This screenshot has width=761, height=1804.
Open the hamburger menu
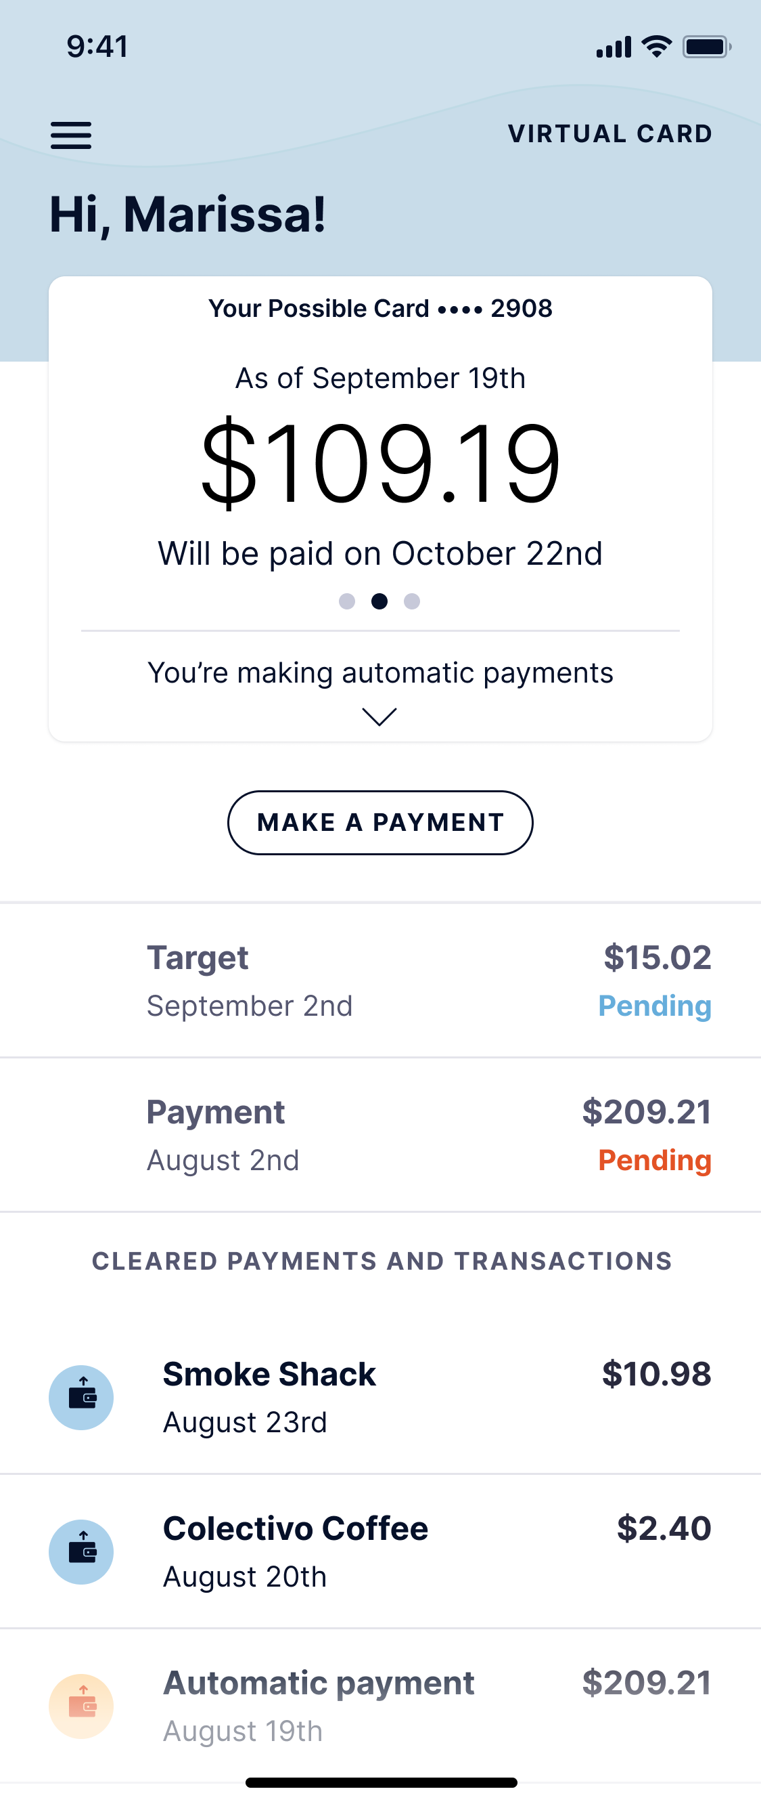point(70,135)
